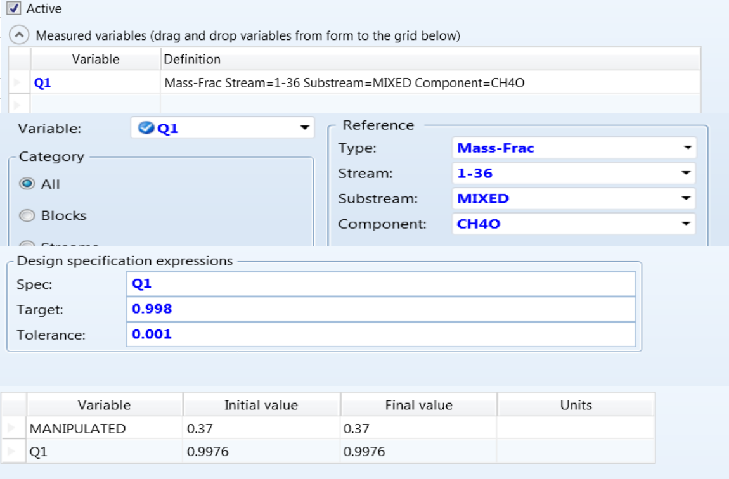
Task: Click the Spec expression field
Action: click(380, 284)
